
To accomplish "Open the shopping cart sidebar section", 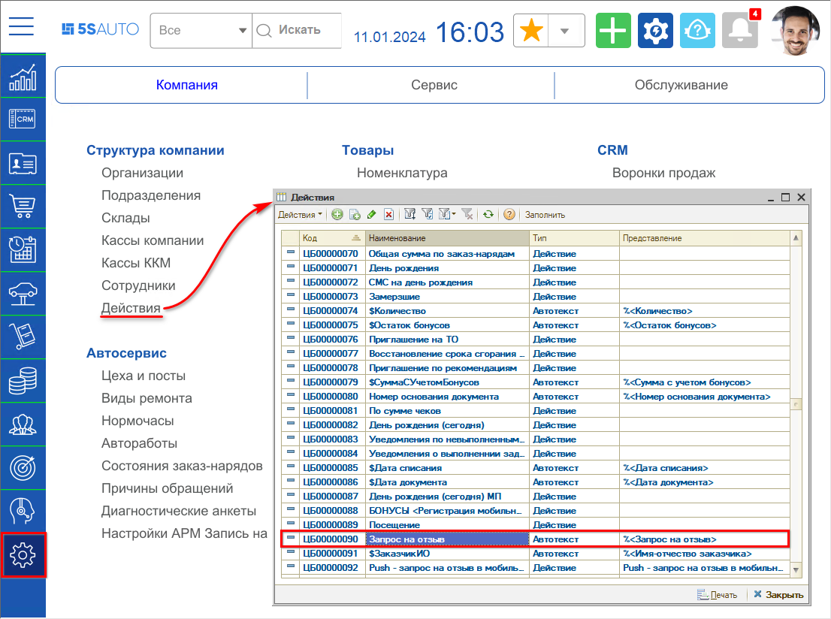I will point(23,206).
